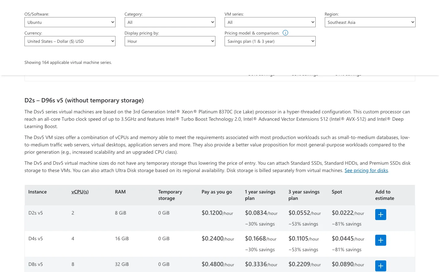Expand the VM series dropdown
The width and height of the screenshot is (440, 272).
tap(270, 22)
